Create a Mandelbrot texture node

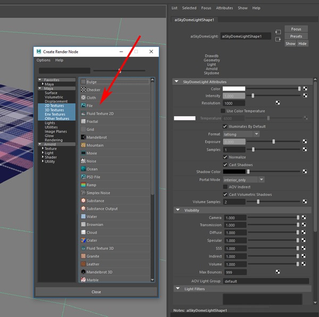tap(115, 137)
